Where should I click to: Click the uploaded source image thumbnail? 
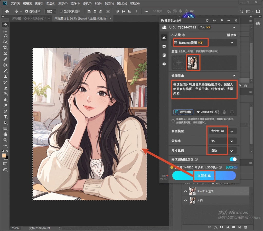(192, 63)
